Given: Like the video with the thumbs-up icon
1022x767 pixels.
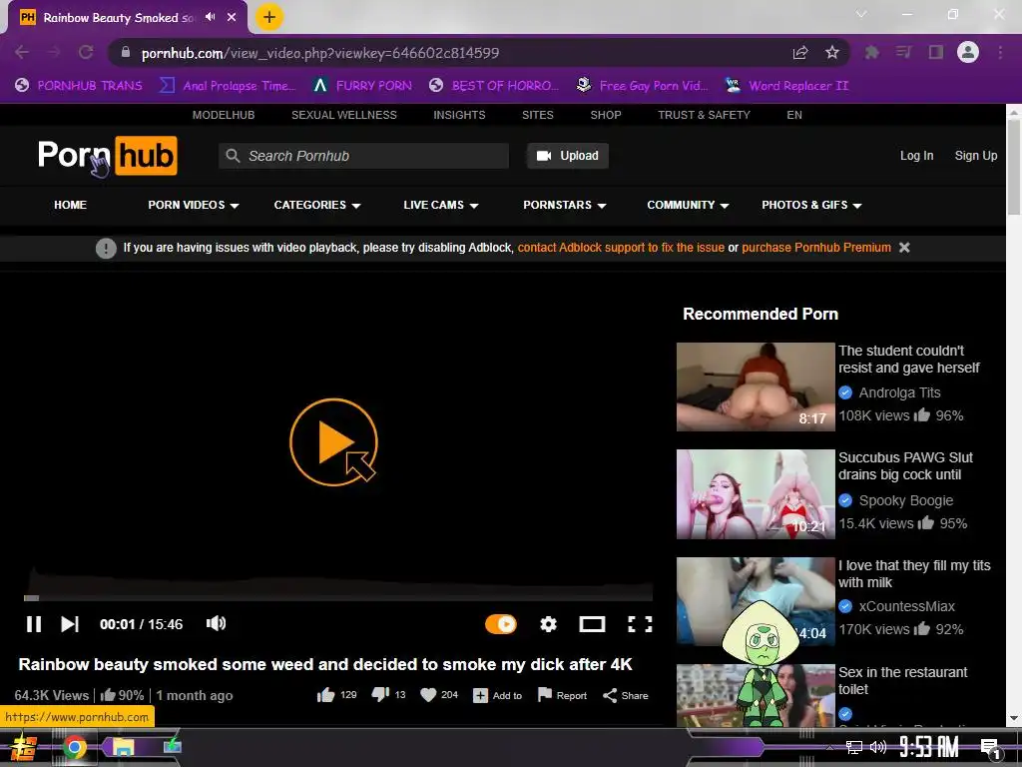Looking at the screenshot, I should (x=326, y=695).
